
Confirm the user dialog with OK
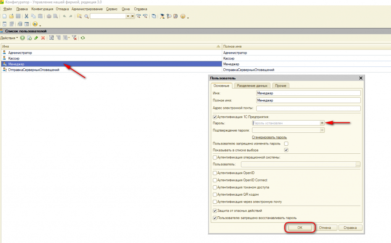(x=300, y=227)
